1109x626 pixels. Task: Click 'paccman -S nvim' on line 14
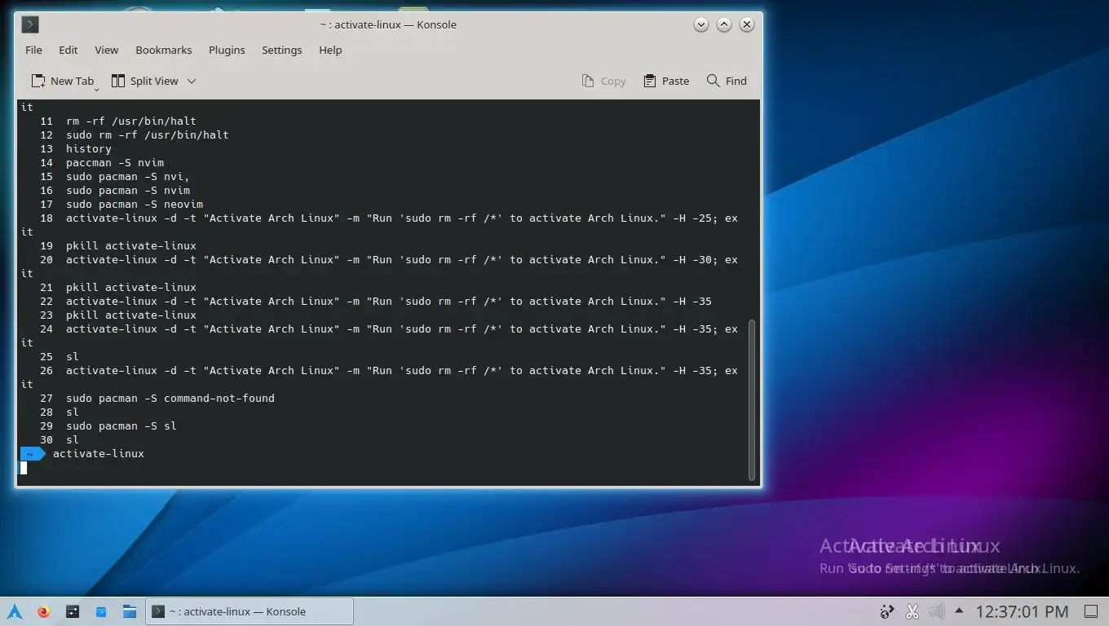click(x=115, y=162)
